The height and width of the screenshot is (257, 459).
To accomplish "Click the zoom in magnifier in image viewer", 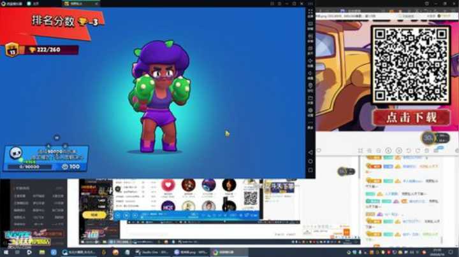I will 369,150.
